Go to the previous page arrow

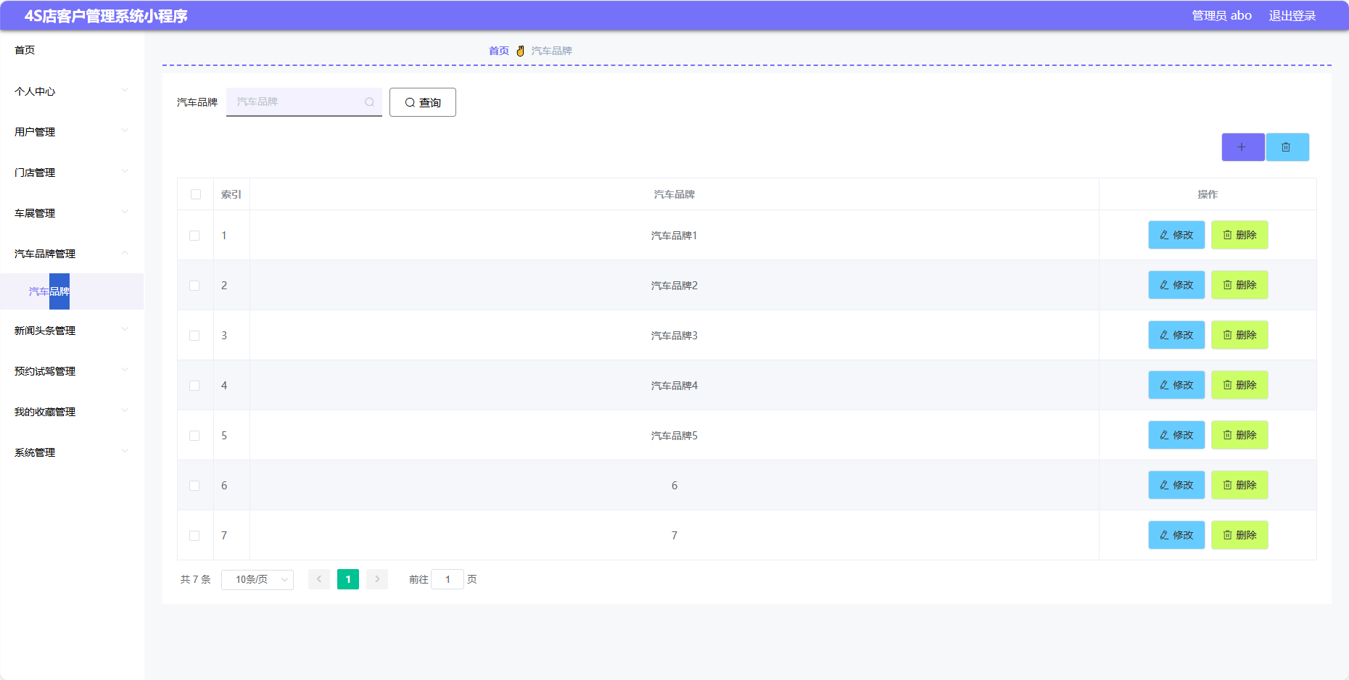click(x=319, y=579)
